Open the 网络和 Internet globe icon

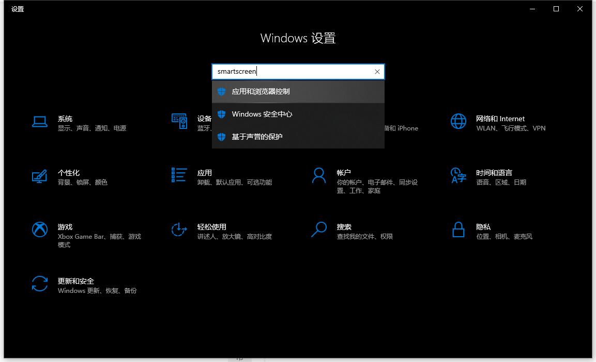[458, 122]
